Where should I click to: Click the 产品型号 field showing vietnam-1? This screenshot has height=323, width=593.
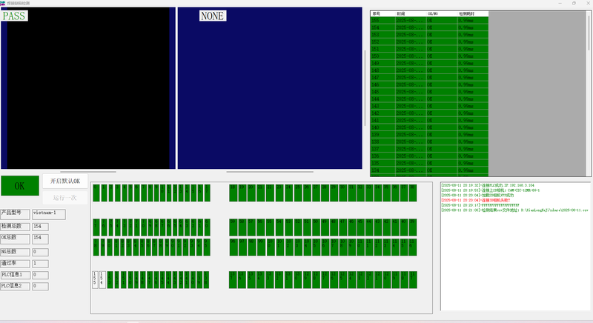click(x=48, y=214)
